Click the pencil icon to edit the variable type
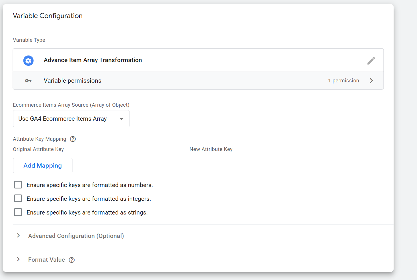This screenshot has width=417, height=280. click(371, 60)
